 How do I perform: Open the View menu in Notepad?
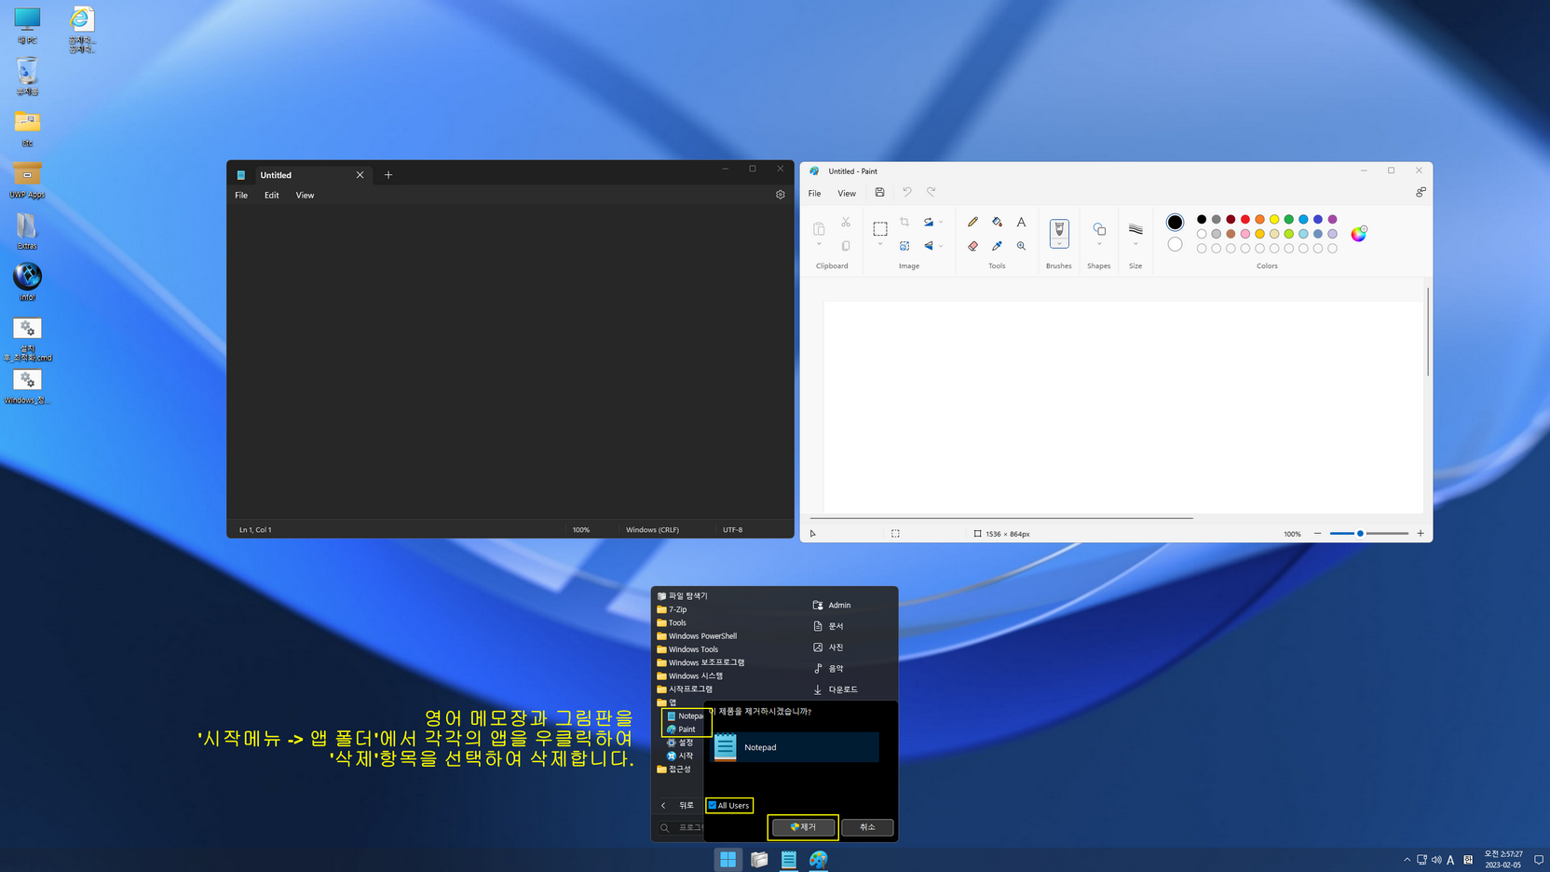[x=305, y=196]
